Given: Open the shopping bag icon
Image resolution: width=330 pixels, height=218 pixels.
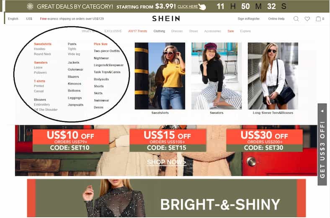Looking at the screenshot, I should click(318, 19).
